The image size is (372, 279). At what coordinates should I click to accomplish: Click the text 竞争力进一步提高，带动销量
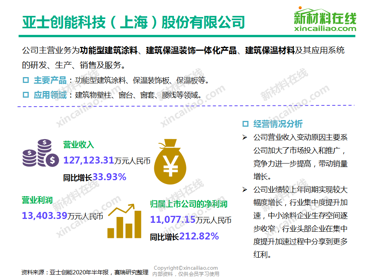point(300,164)
